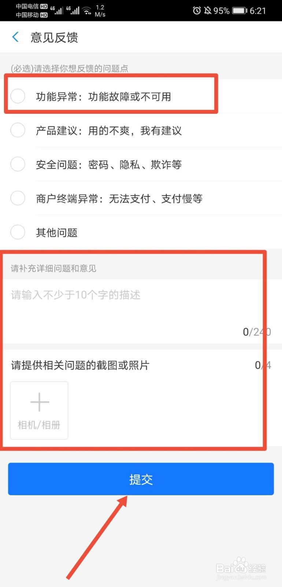Tap the back arrow icon

coord(15,37)
